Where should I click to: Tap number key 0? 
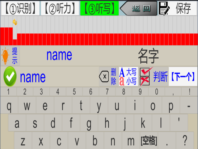coord(157,92)
